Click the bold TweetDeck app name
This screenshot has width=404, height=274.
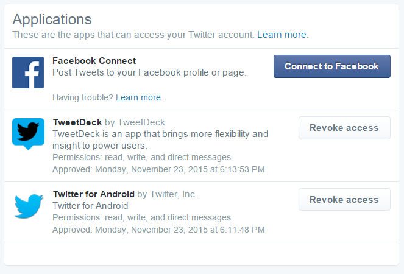77,122
